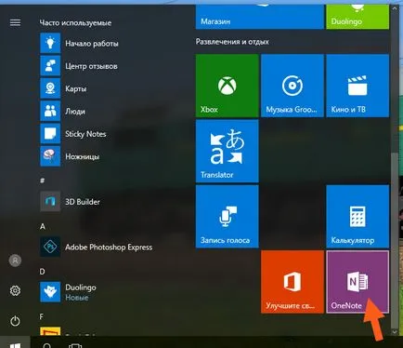Click Часто используемые heading
Viewport: 403px width, 348px height.
point(75,22)
